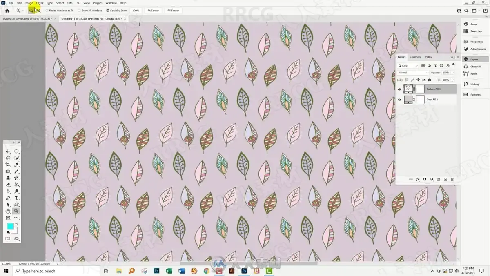Collapse the floating toolbox double arrows
Screen dimensions: 490x276
pyautogui.click(x=14, y=142)
